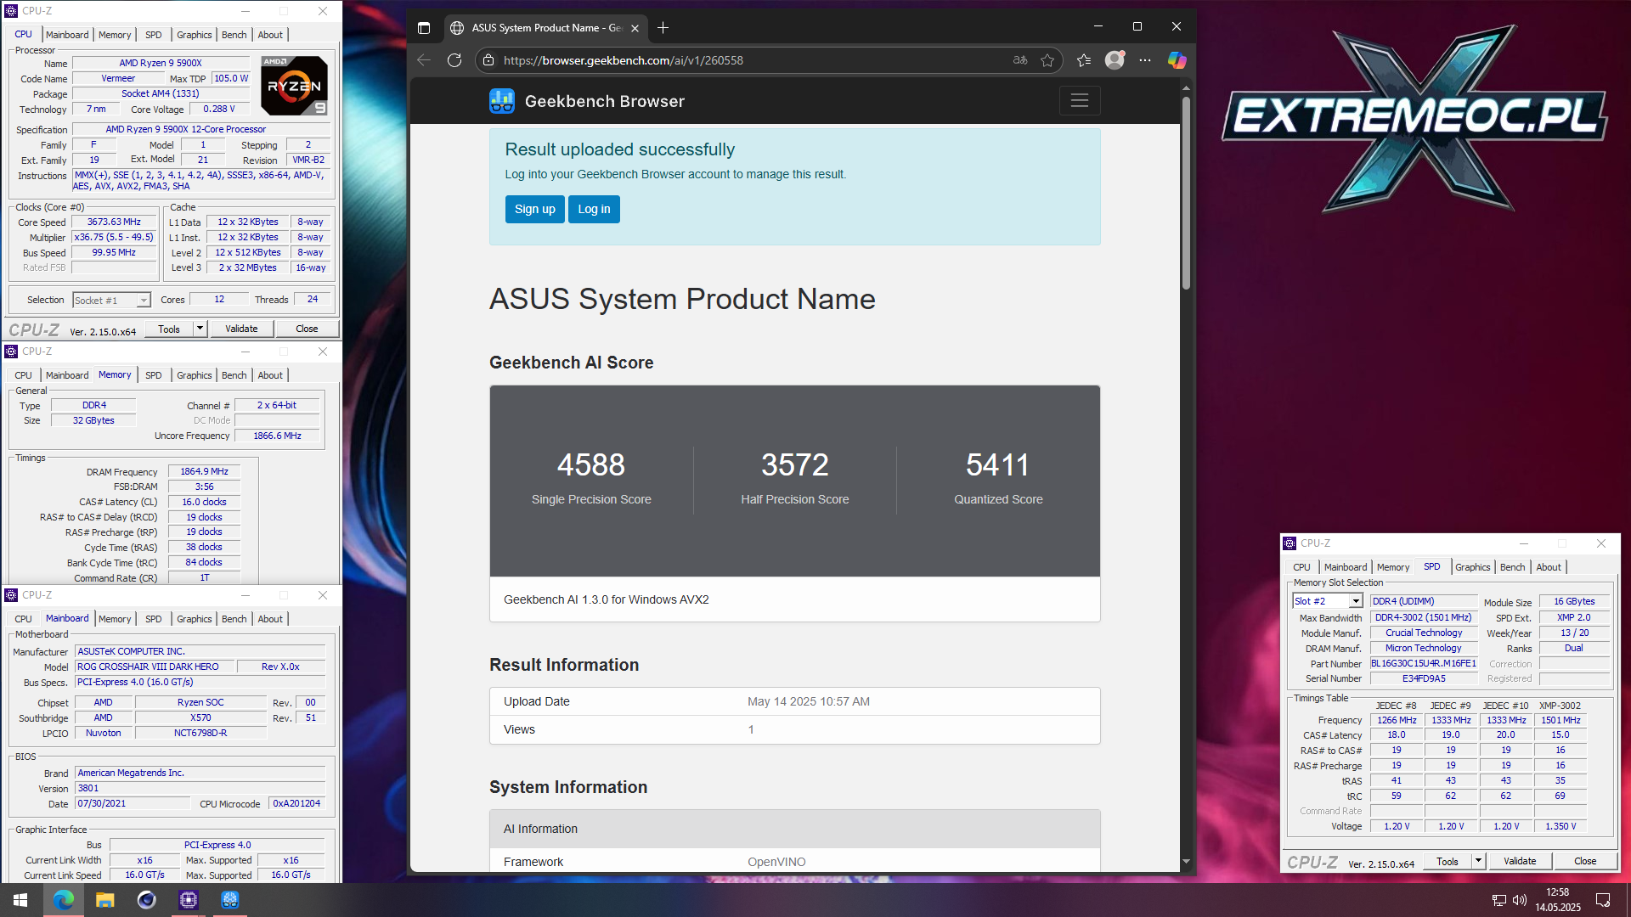1631x917 pixels.
Task: Click the Ryzen 9 logo image
Action: (x=294, y=85)
